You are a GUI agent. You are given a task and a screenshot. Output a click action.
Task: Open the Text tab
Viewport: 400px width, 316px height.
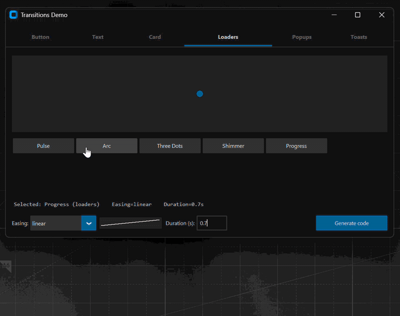tap(97, 37)
